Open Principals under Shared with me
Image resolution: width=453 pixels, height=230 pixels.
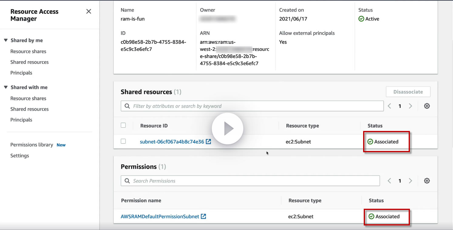pos(21,120)
